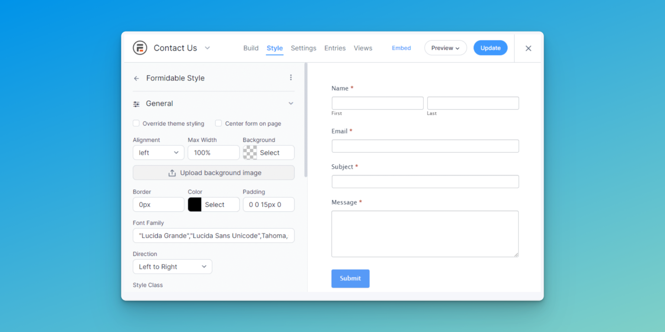The image size is (665, 332).
Task: Open the three-dot style options menu
Action: click(x=291, y=77)
